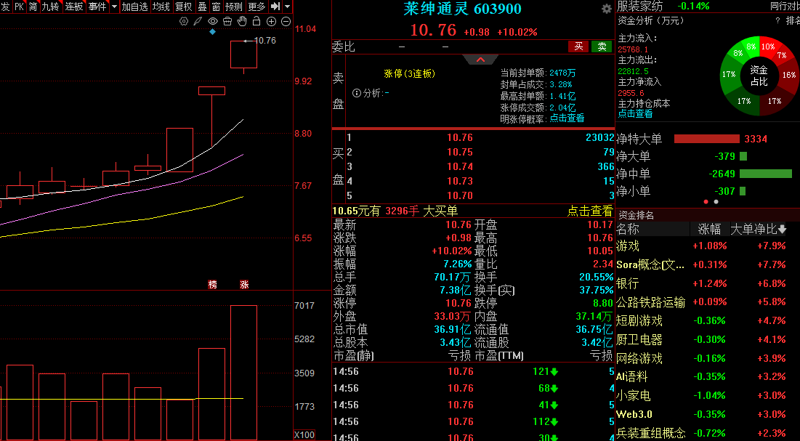
Task: Click the PK toolbar button
Action: (19, 7)
